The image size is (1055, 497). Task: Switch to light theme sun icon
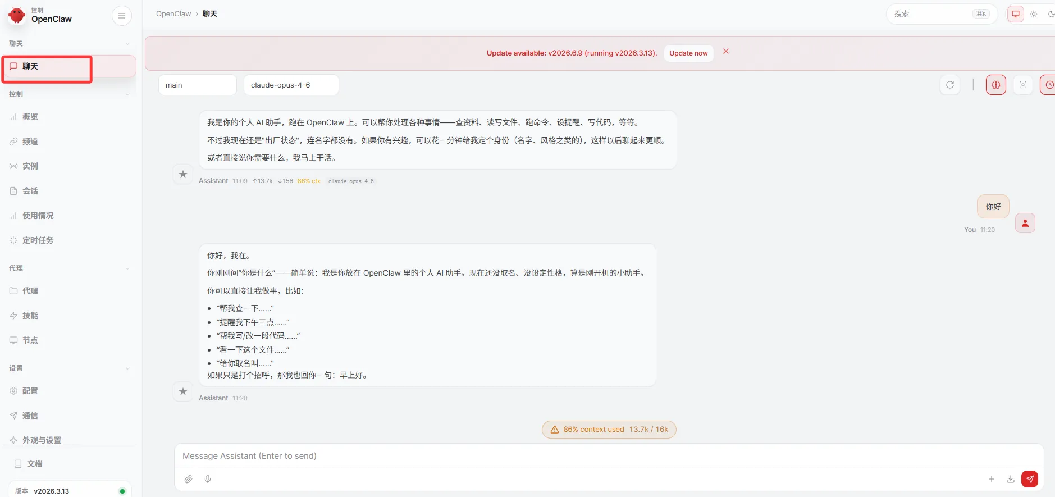[x=1034, y=14]
